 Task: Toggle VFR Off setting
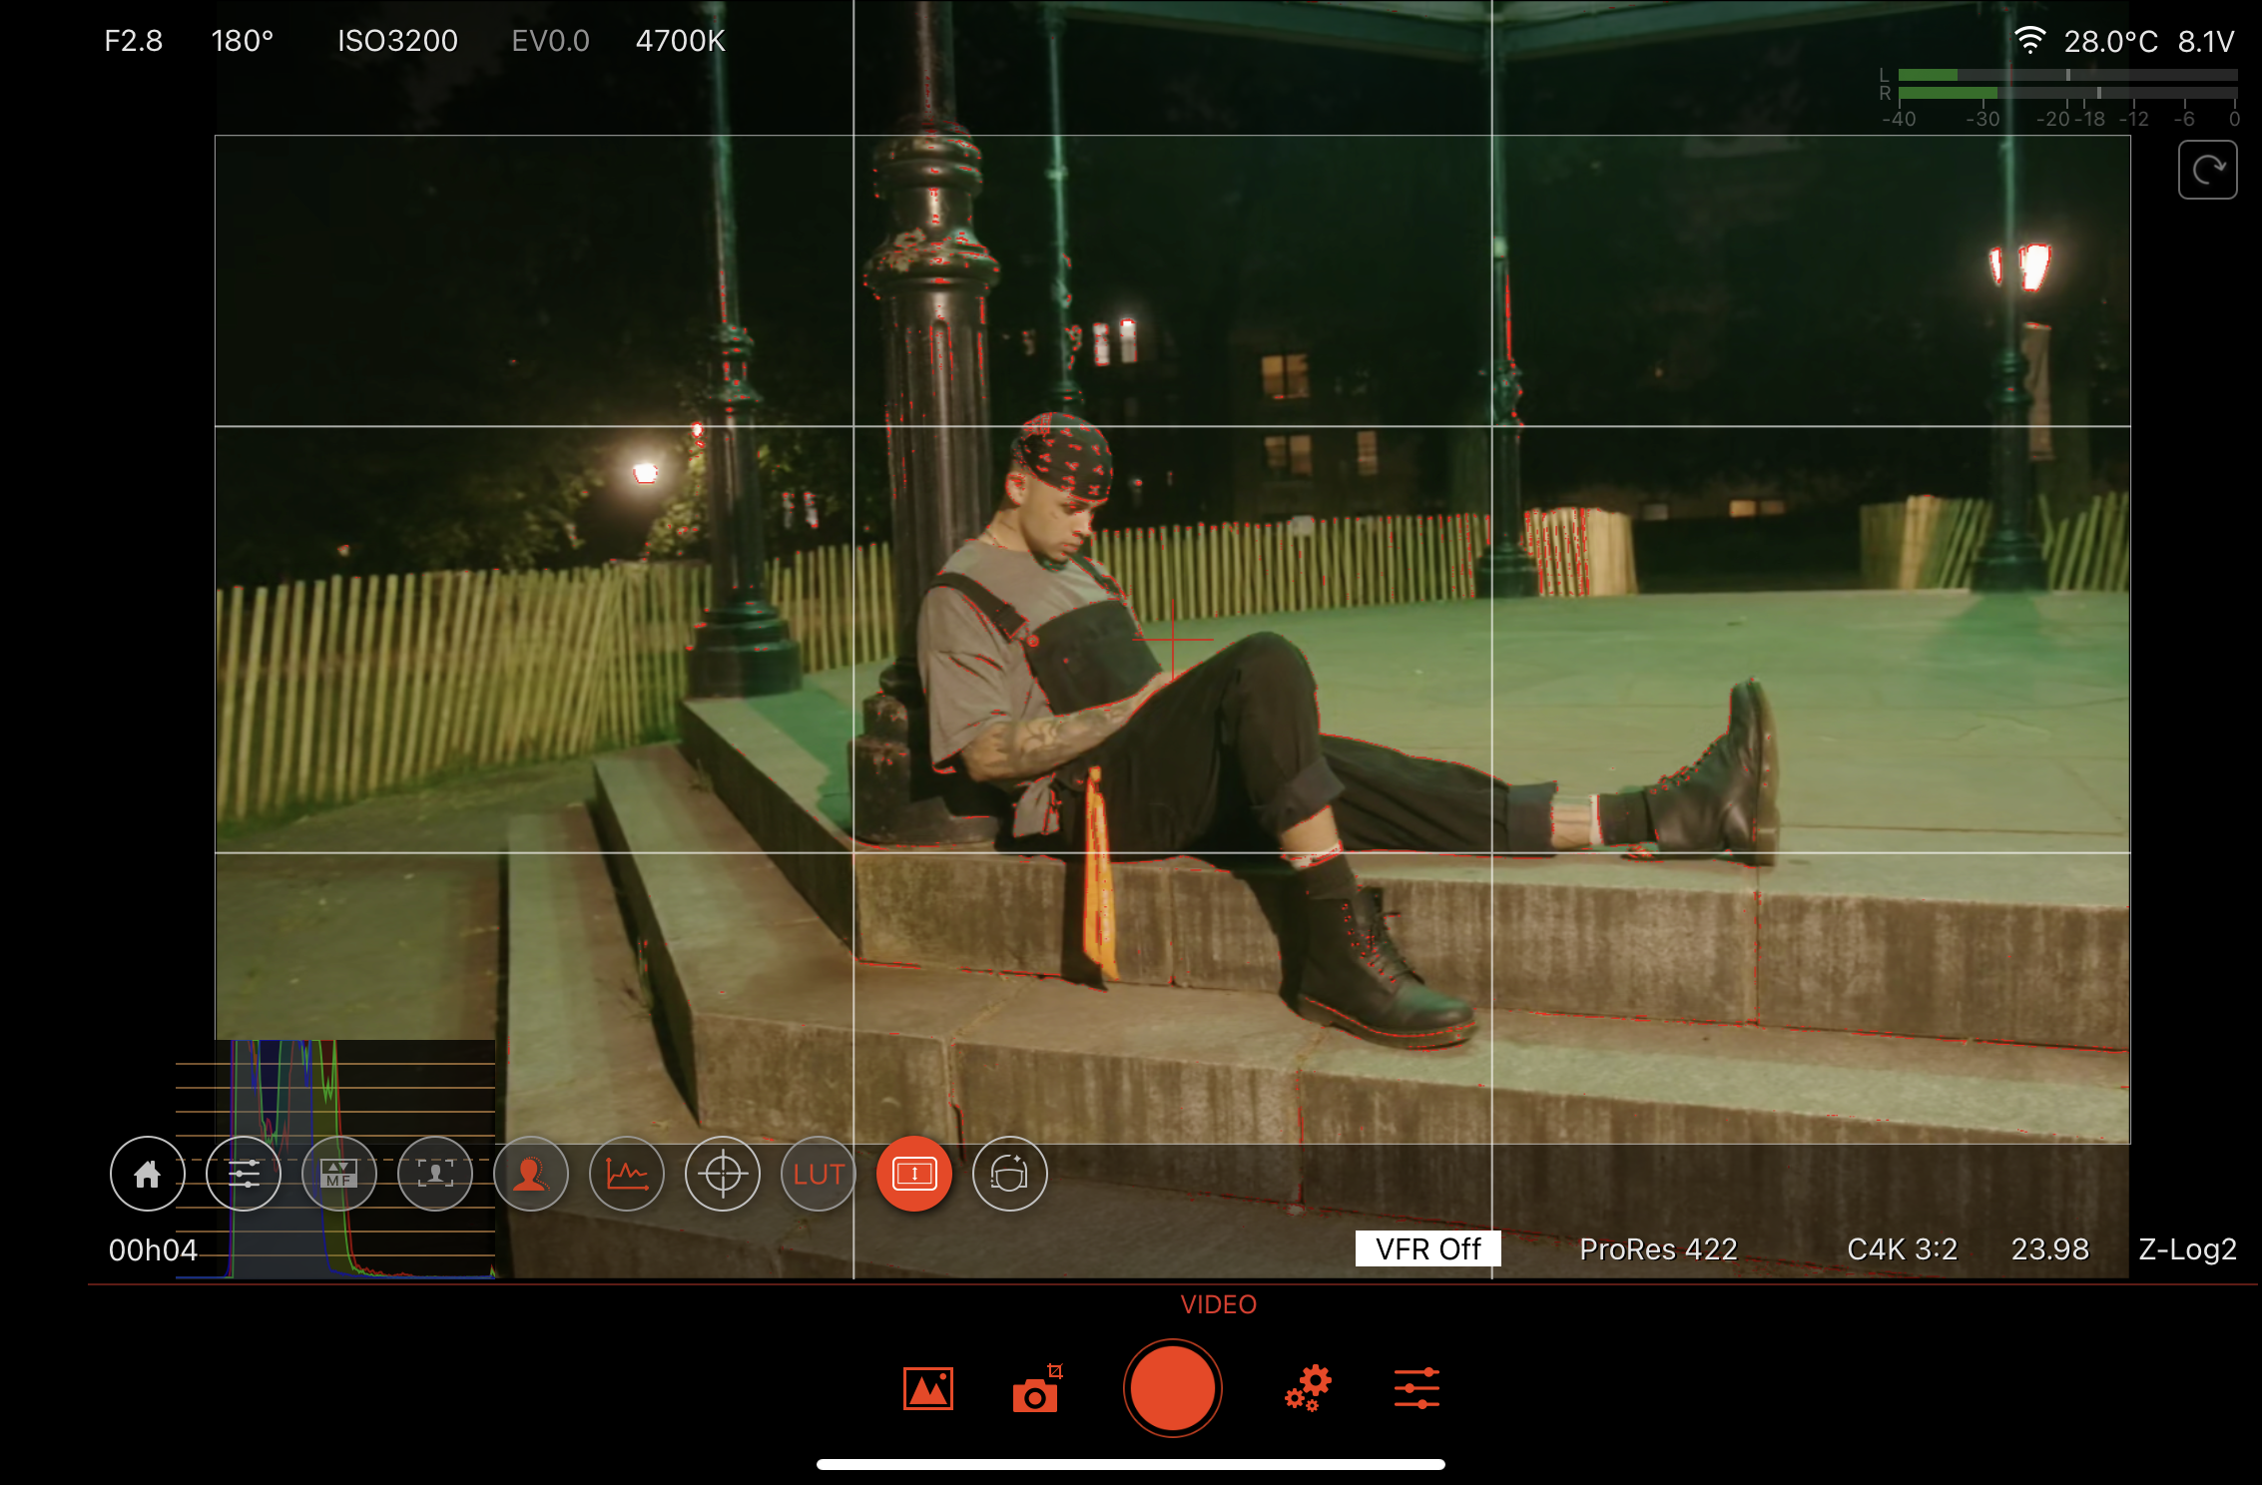click(x=1427, y=1248)
